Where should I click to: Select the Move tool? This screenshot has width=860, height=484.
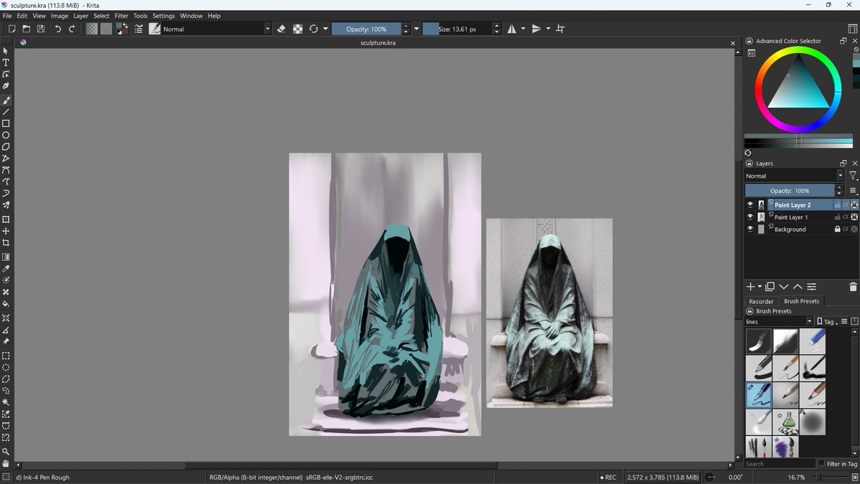pyautogui.click(x=6, y=231)
